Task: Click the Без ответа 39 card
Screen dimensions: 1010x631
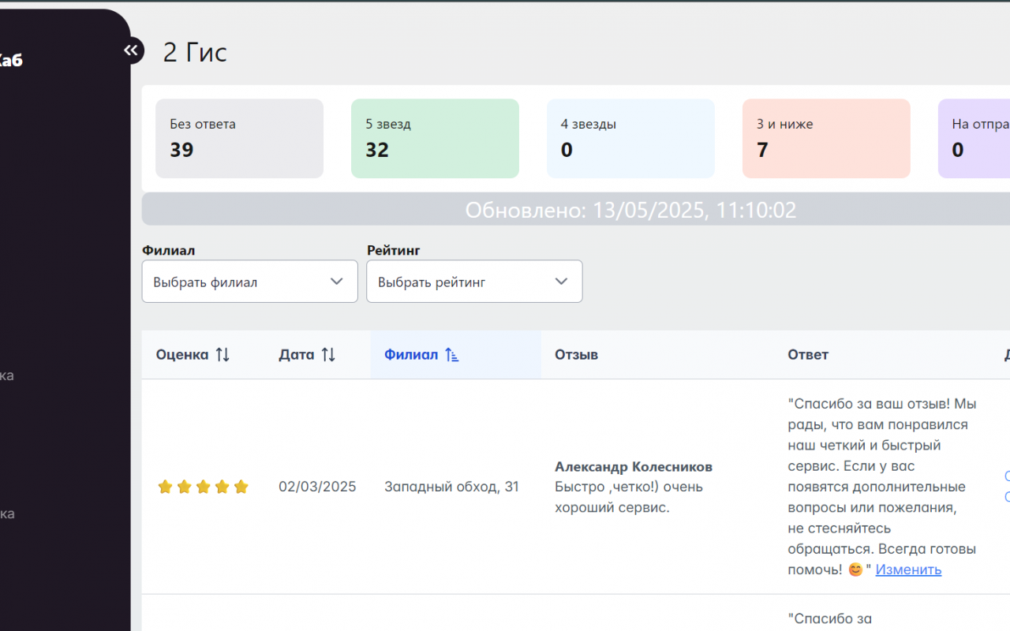Action: pyautogui.click(x=239, y=138)
